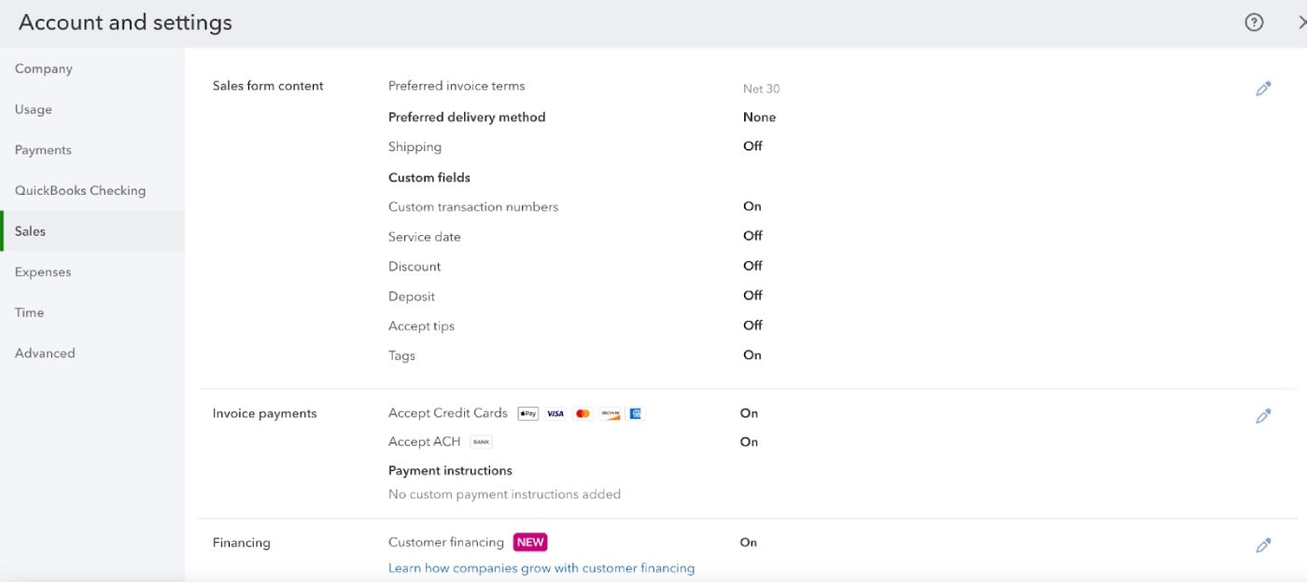The image size is (1307, 582).
Task: Edit Sales form content with pencil icon
Action: [x=1263, y=89]
